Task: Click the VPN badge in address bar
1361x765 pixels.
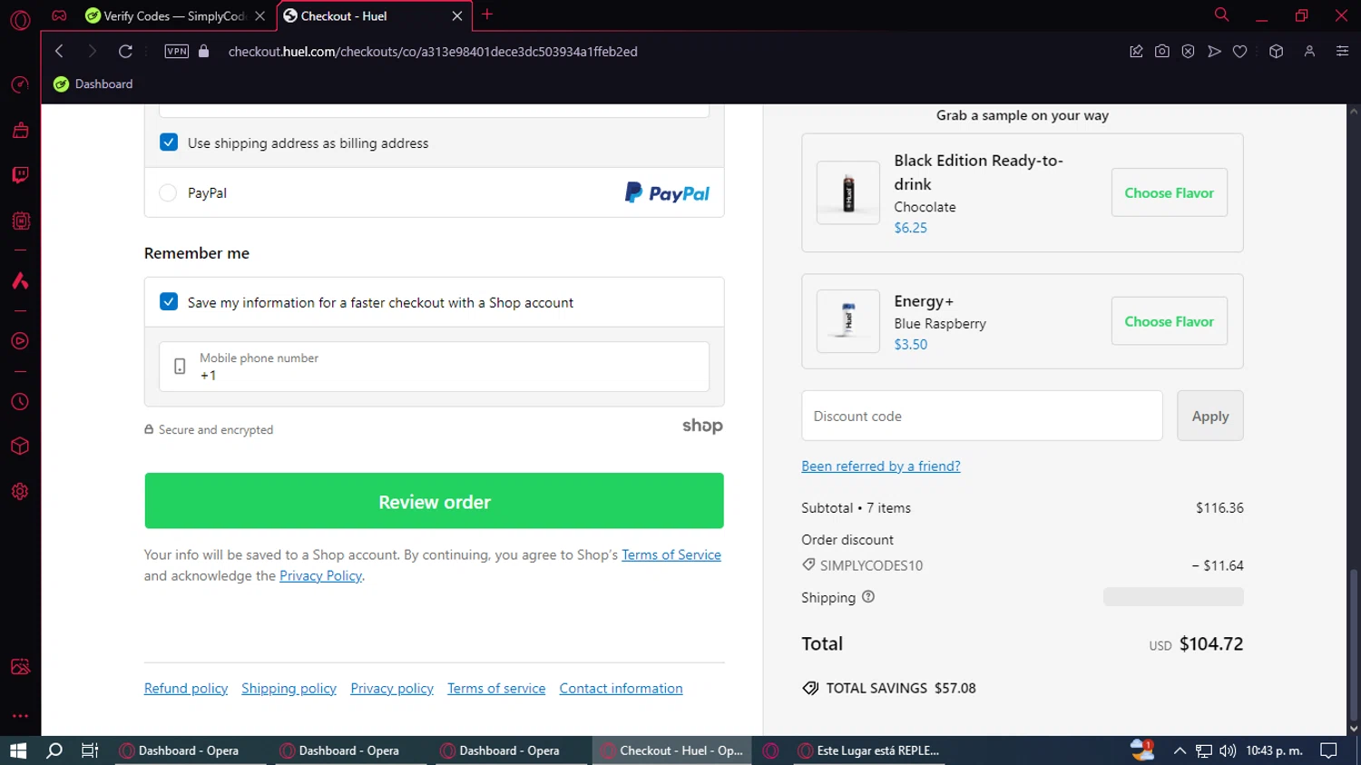Action: pyautogui.click(x=177, y=52)
